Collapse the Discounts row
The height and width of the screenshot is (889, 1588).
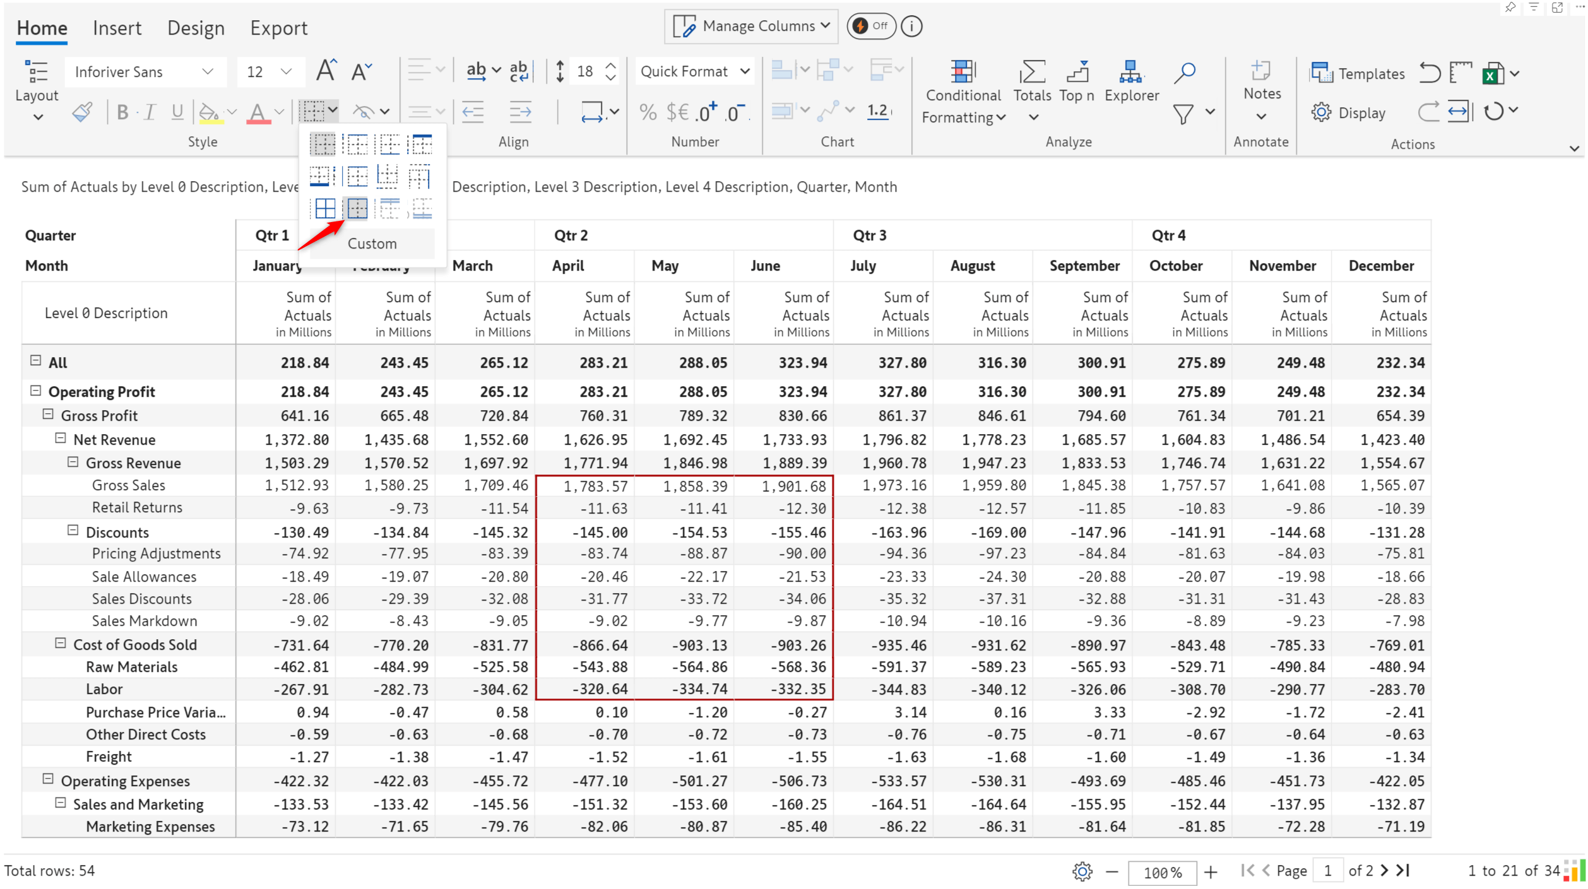pyautogui.click(x=73, y=531)
